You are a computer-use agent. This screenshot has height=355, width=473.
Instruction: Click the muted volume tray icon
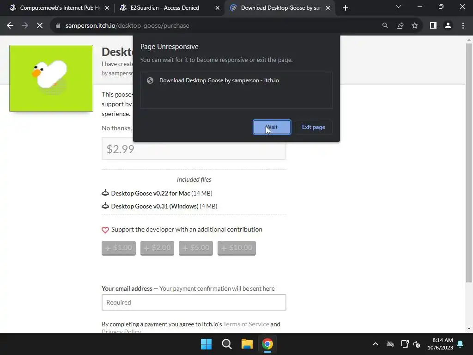[417, 344]
